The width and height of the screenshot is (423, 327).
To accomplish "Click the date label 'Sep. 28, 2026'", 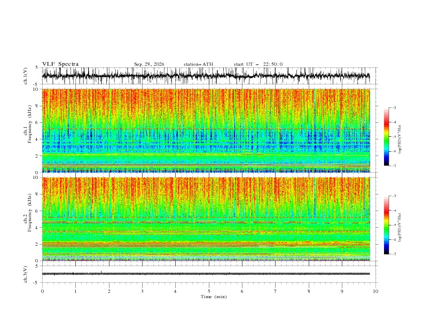I will (x=149, y=64).
